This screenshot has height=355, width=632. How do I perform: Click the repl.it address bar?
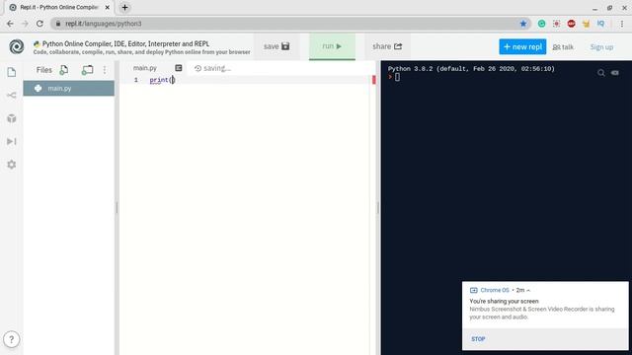pyautogui.click(x=290, y=24)
